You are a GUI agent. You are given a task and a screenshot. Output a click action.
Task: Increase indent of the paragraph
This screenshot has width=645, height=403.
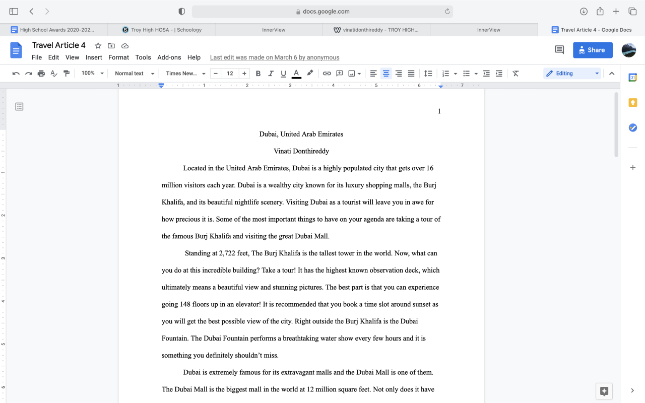click(x=499, y=74)
